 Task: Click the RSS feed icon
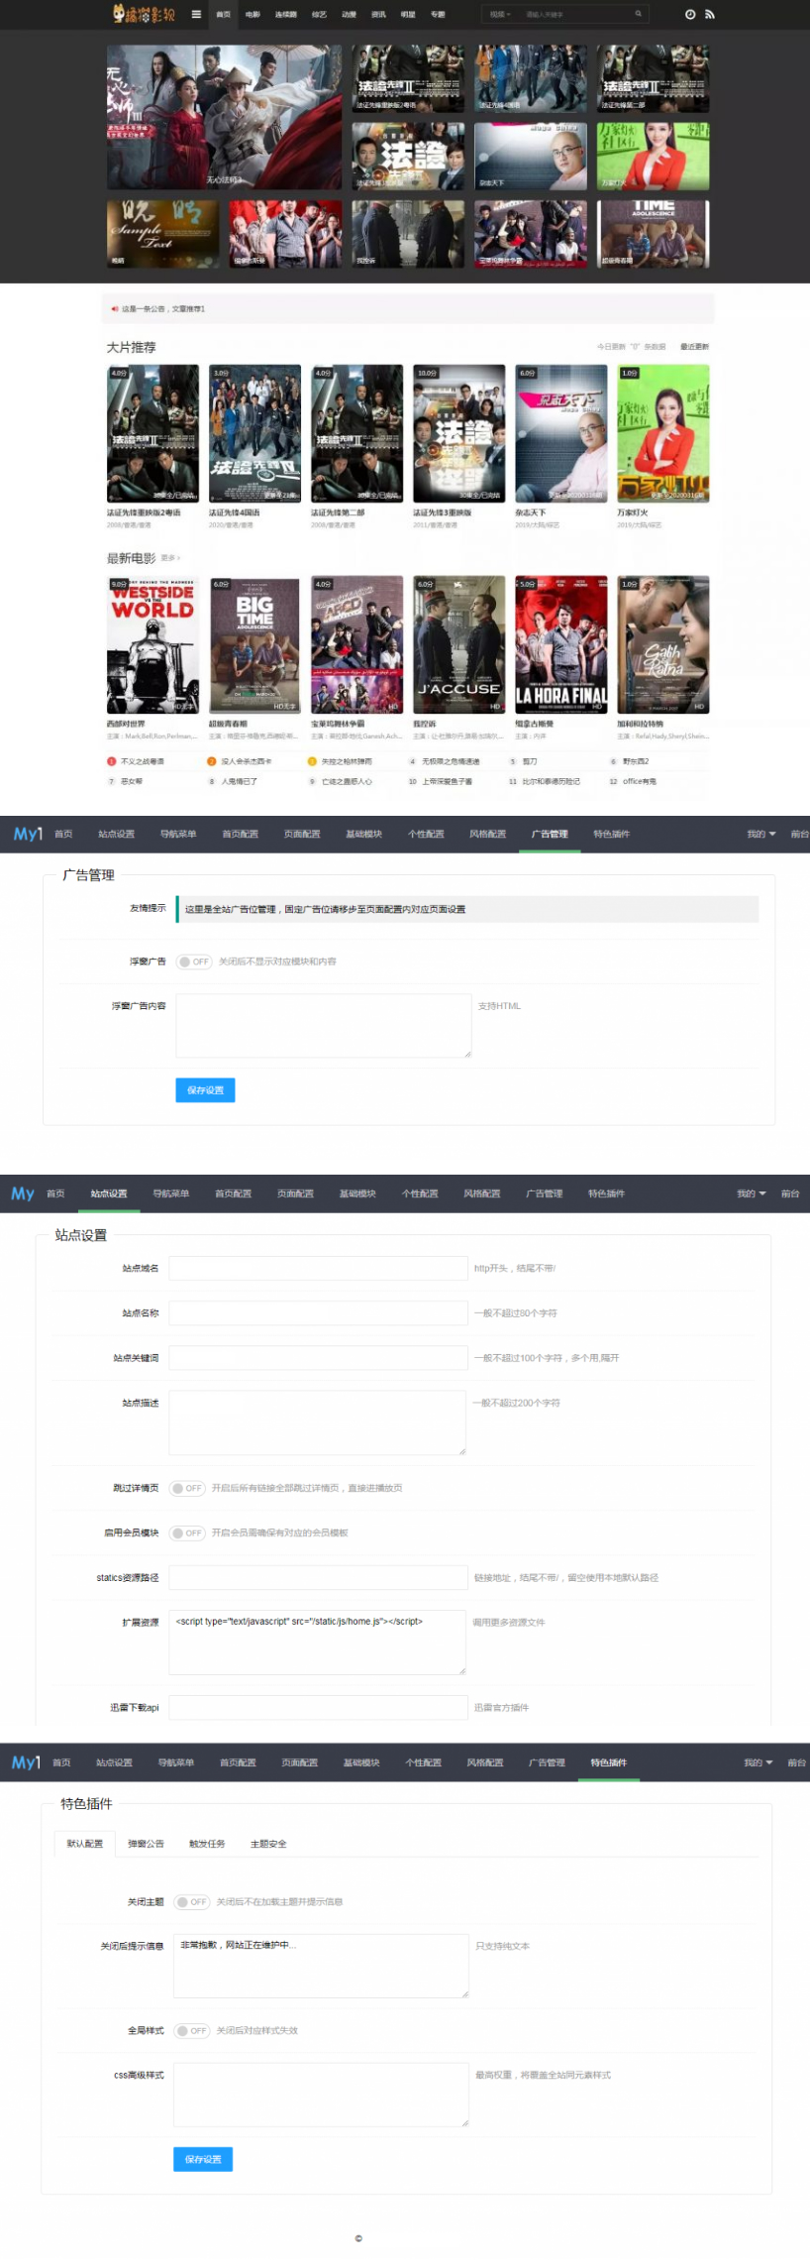(x=709, y=14)
